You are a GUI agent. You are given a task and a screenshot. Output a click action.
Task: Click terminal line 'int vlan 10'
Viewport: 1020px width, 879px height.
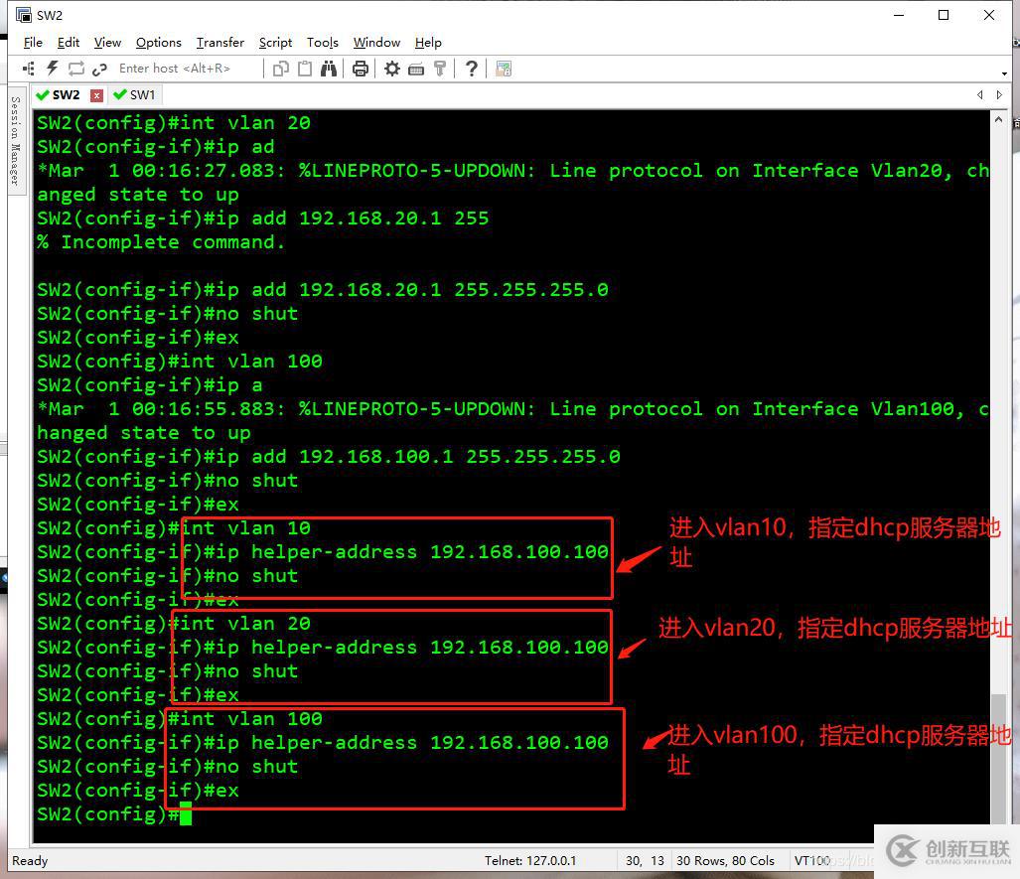click(245, 528)
